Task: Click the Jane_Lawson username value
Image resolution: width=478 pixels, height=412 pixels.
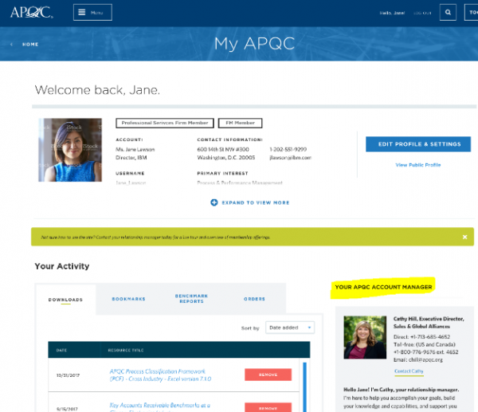Action: pyautogui.click(x=131, y=183)
